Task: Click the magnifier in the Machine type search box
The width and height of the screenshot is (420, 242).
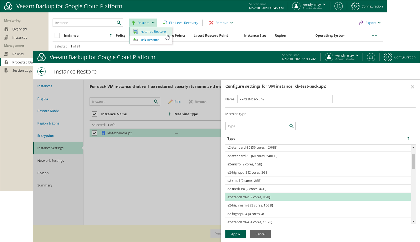Action: (291, 126)
